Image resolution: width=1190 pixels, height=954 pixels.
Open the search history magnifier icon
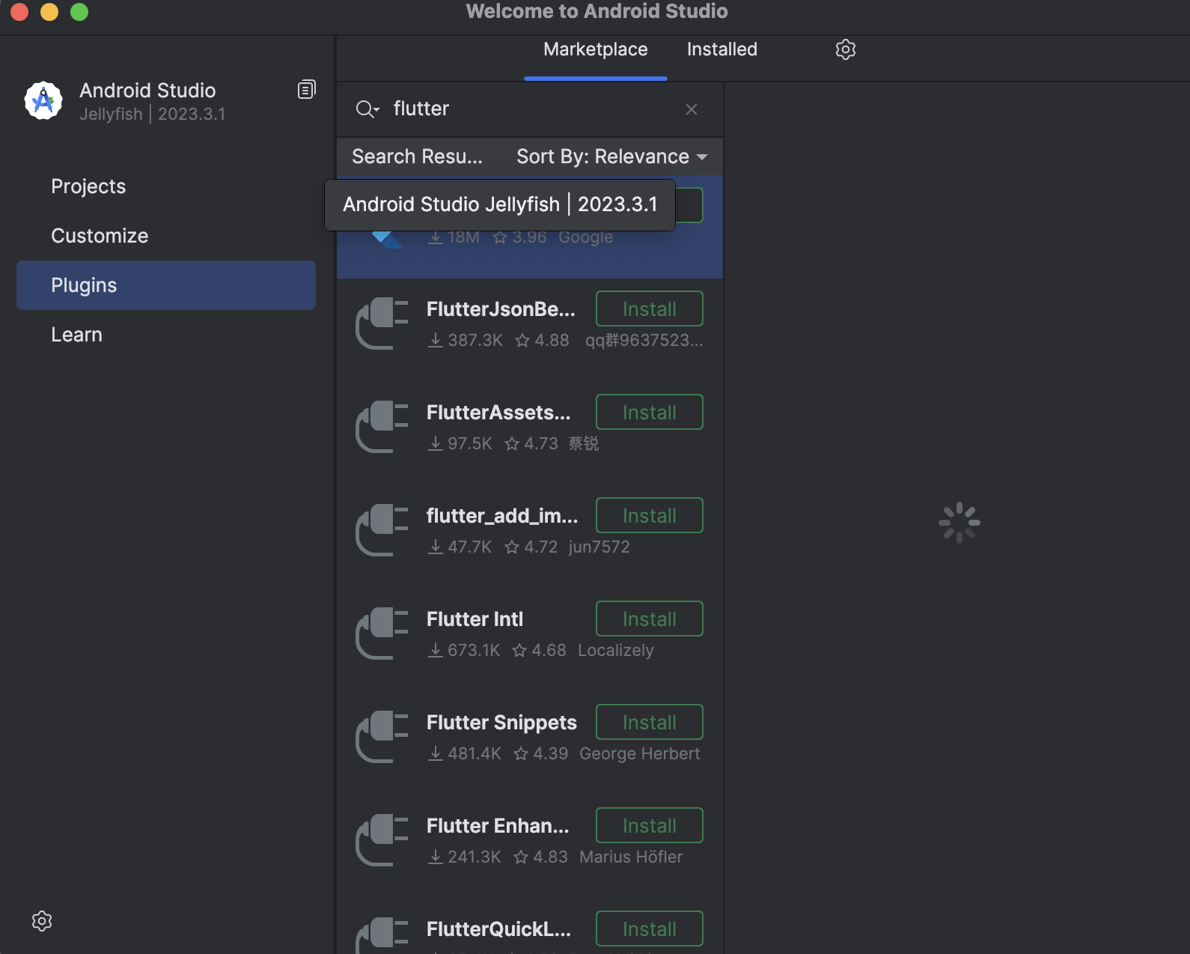click(x=367, y=109)
